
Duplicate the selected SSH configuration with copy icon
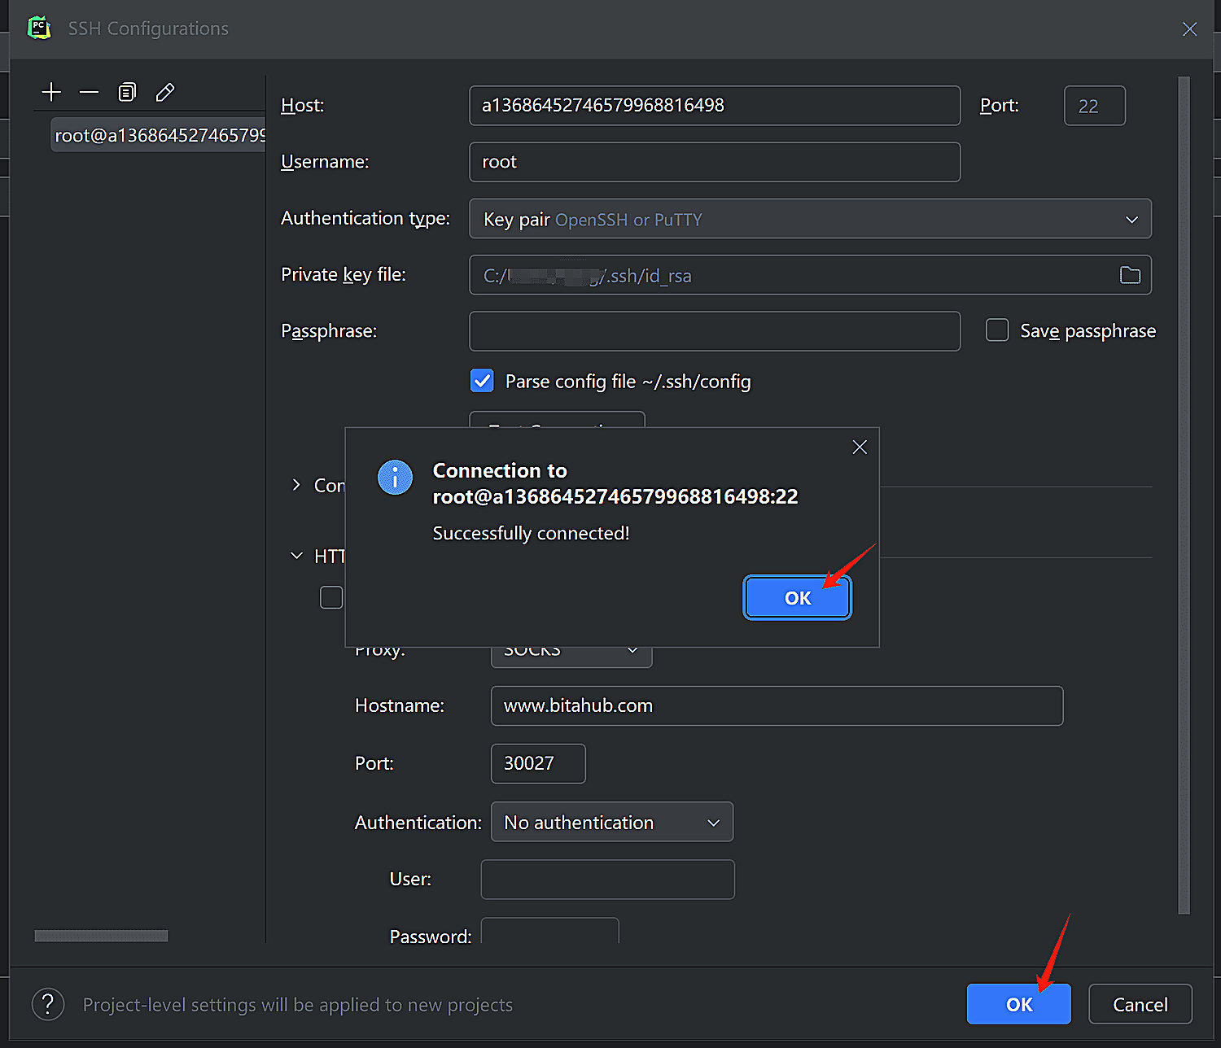(x=127, y=92)
